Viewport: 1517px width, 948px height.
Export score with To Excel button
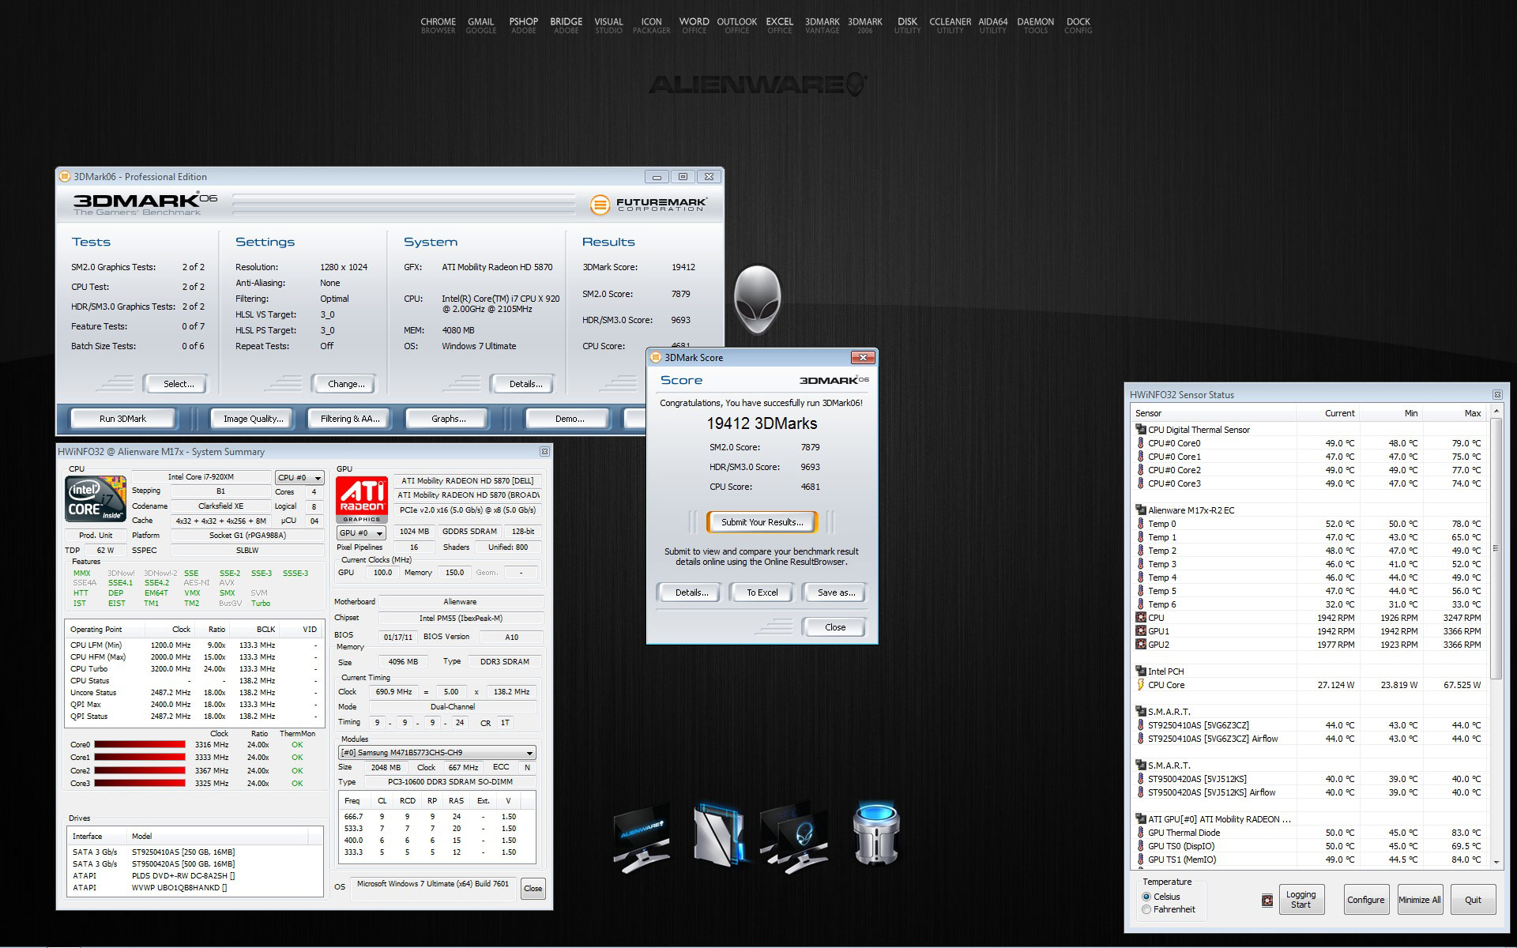click(x=762, y=592)
